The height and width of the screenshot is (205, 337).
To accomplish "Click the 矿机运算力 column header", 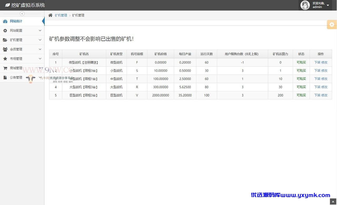I will (x=280, y=54).
